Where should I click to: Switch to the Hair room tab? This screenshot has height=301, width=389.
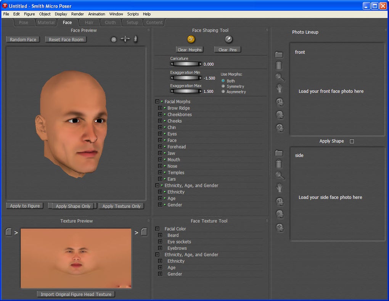89,23
